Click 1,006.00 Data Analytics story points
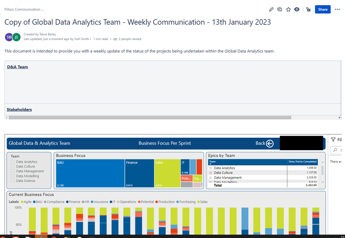The width and height of the screenshot is (345, 238). [x=312, y=168]
